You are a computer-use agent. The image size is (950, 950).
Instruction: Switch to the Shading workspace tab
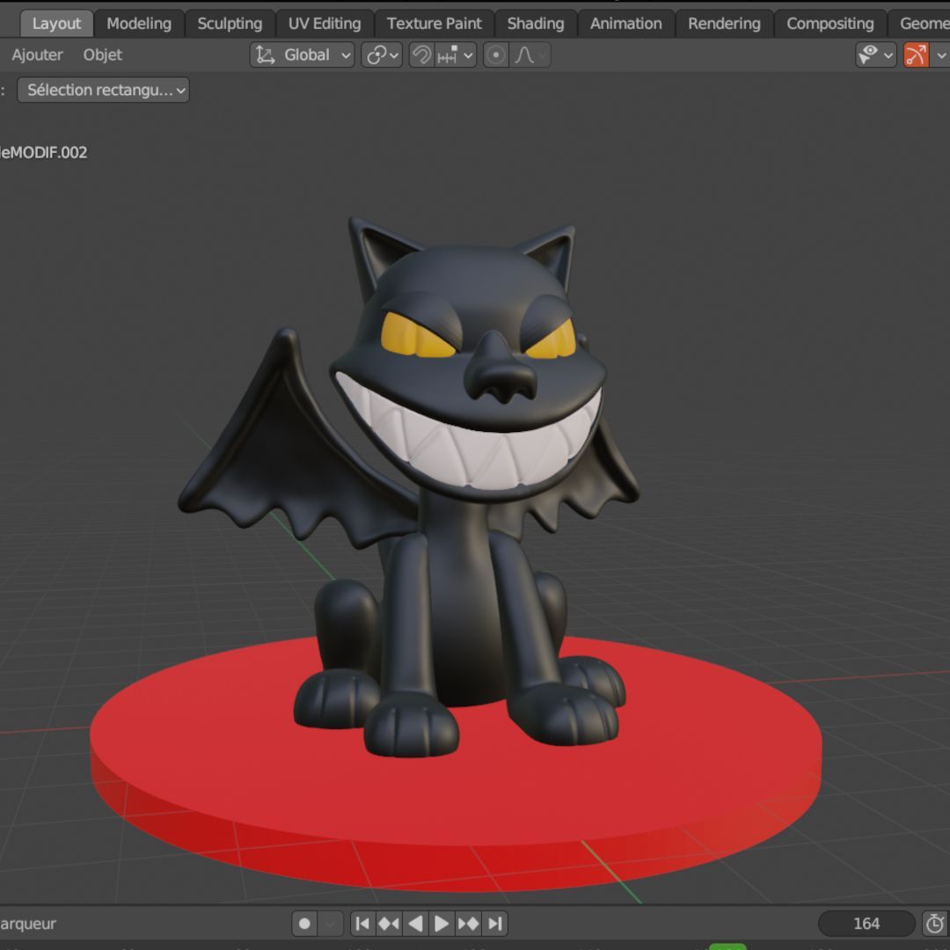click(x=536, y=24)
